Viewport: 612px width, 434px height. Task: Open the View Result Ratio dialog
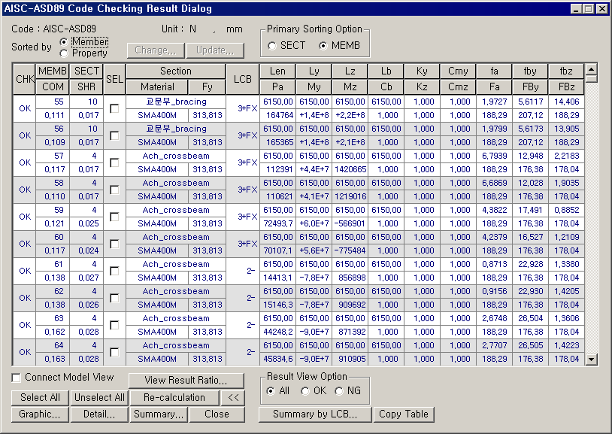(186, 380)
